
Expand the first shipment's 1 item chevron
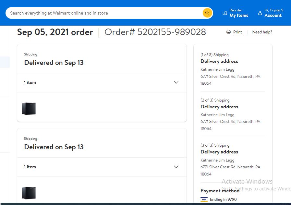(x=176, y=82)
